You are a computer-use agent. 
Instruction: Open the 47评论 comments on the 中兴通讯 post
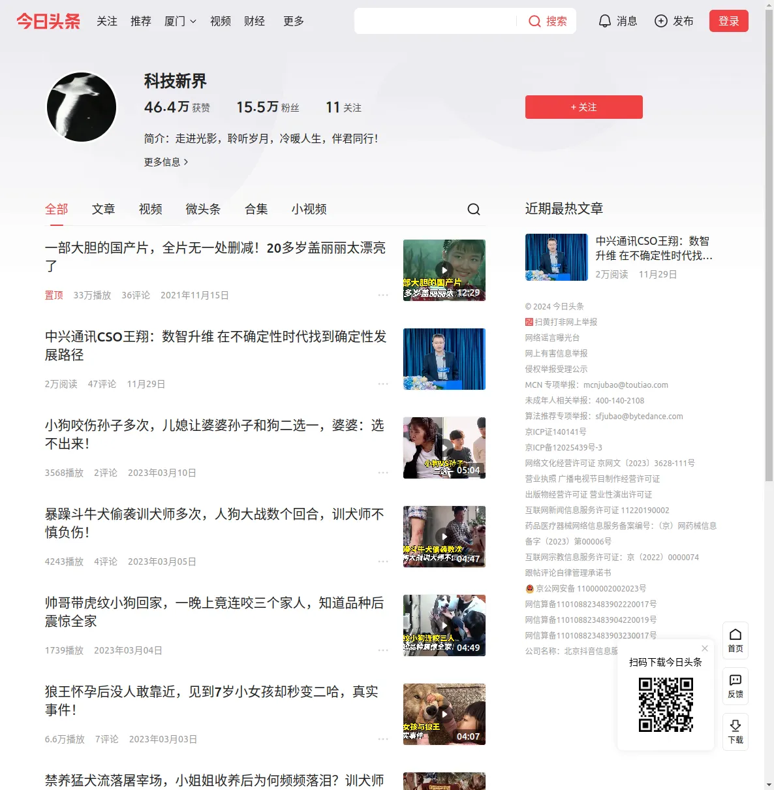[x=102, y=384]
